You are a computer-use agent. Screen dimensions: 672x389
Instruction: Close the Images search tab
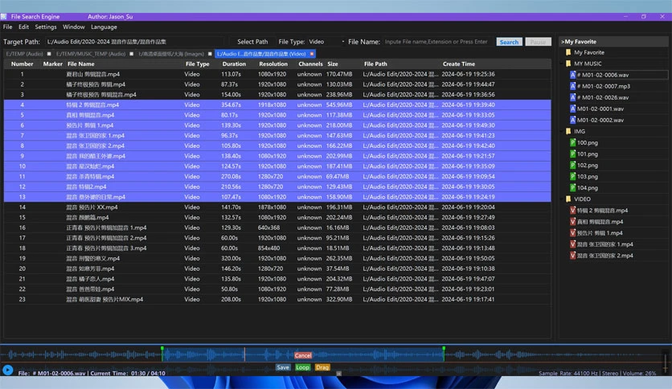click(210, 54)
